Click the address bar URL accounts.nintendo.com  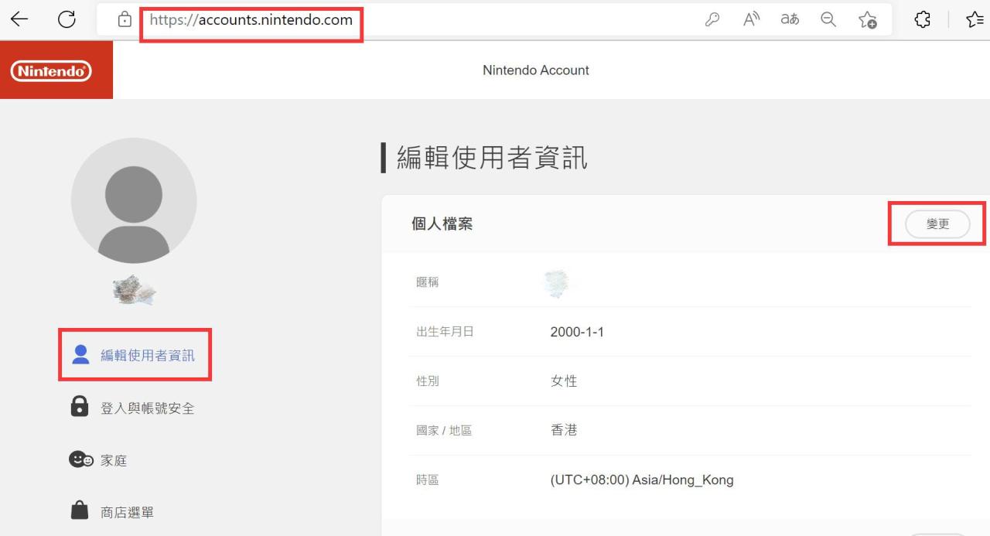[x=251, y=20]
